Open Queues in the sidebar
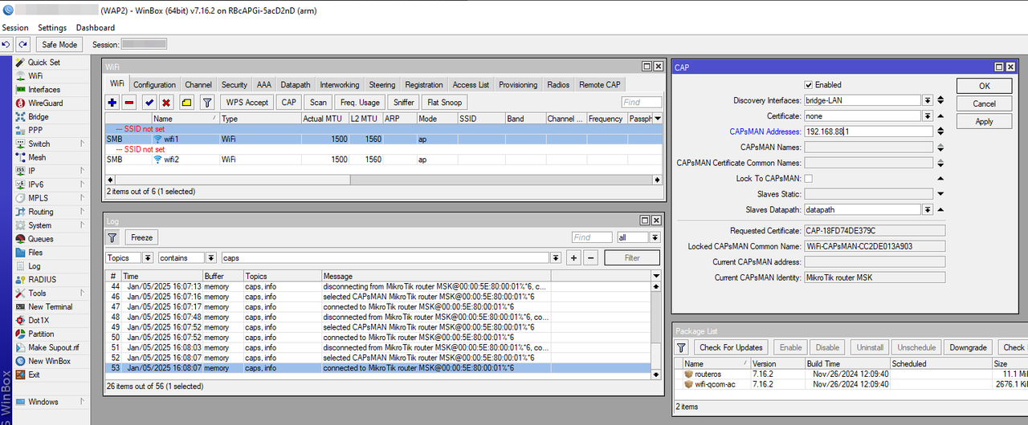This screenshot has height=425, width=1028. click(40, 239)
